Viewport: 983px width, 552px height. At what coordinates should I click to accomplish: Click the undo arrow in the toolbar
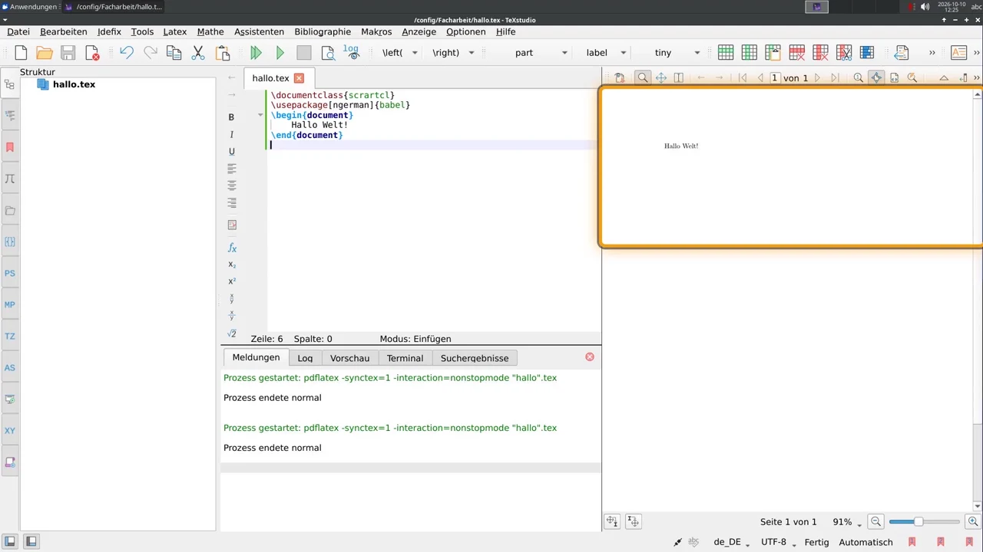click(127, 53)
